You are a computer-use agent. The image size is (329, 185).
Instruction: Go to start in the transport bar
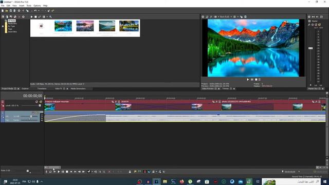pos(71,172)
